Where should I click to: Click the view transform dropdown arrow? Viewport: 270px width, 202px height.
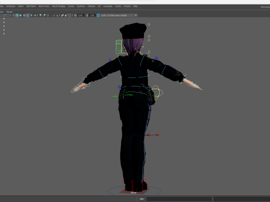(x=136, y=15)
